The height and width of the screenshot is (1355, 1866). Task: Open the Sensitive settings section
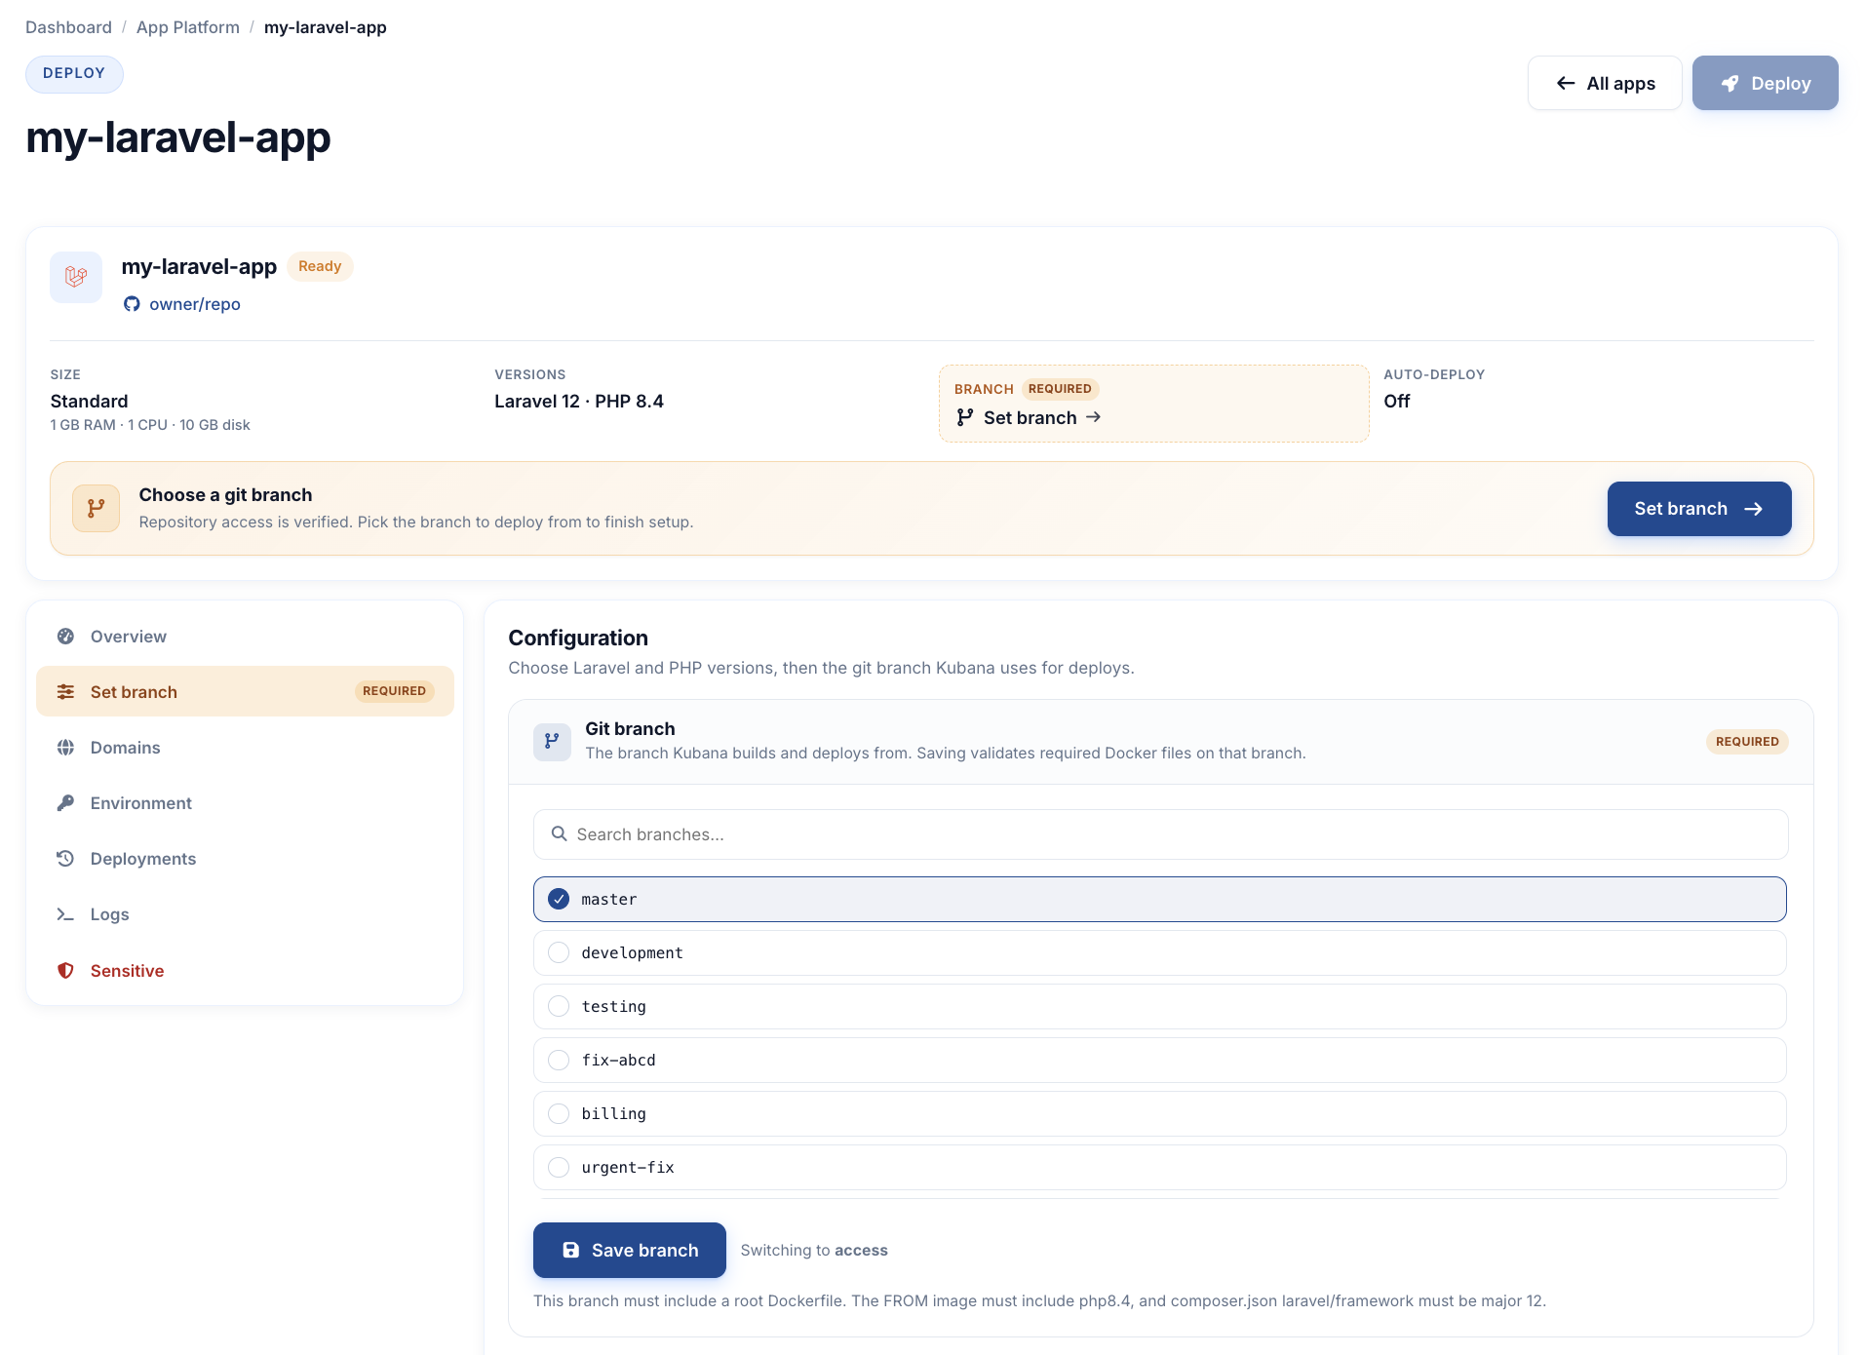coord(245,971)
